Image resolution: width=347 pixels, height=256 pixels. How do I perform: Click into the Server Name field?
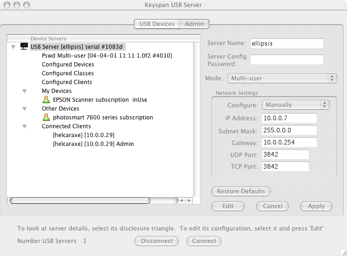[287, 43]
